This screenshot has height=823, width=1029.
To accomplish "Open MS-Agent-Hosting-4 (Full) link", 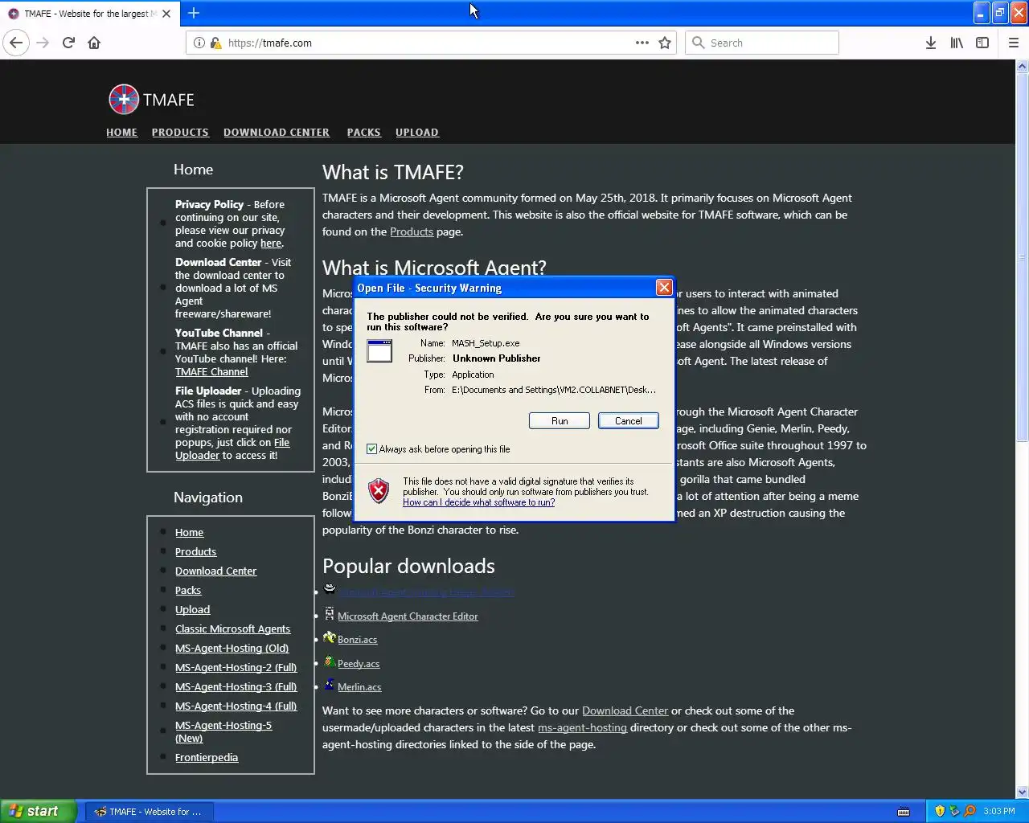I will coord(236,706).
